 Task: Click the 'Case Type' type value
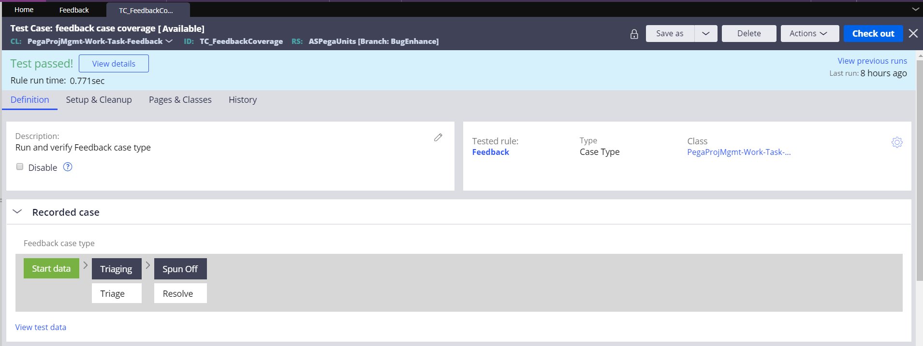[600, 152]
